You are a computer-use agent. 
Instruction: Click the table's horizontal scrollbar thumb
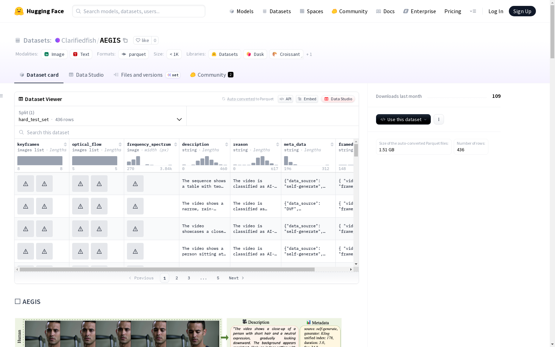pyautogui.click(x=167, y=269)
